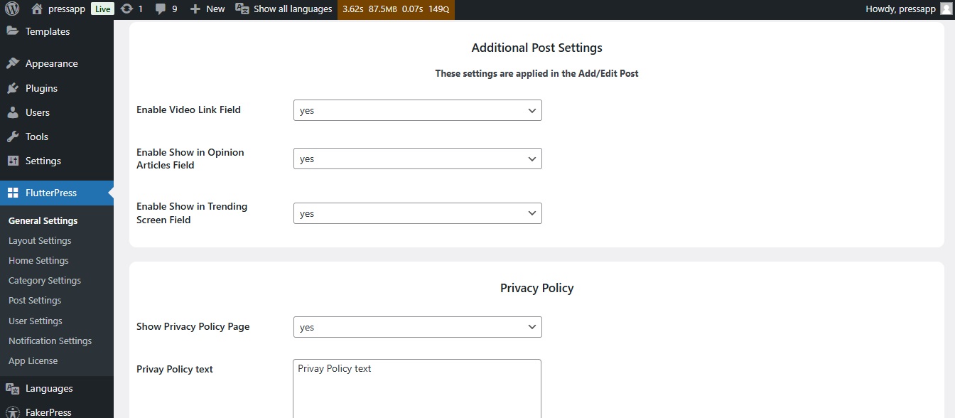Open the Users menu
Viewport: 955px width, 418px height.
coord(57,112)
